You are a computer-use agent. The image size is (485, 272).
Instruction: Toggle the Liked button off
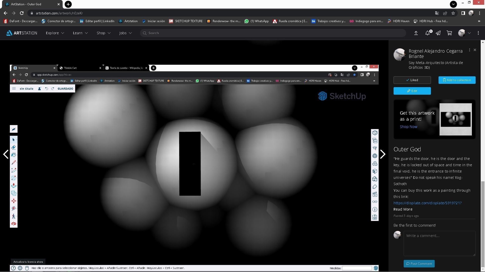click(x=412, y=80)
